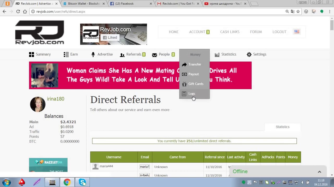Image resolution: width=334 pixels, height=187 pixels.
Task: Click the Advertise microphone icon
Action: tap(93, 55)
